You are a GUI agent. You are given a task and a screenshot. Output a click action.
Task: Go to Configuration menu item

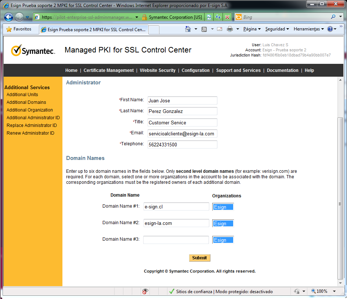point(195,70)
